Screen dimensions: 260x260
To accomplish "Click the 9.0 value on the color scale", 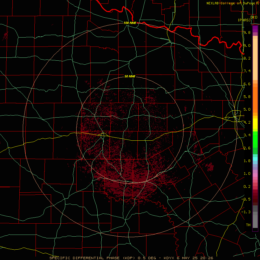I will coord(247,45).
